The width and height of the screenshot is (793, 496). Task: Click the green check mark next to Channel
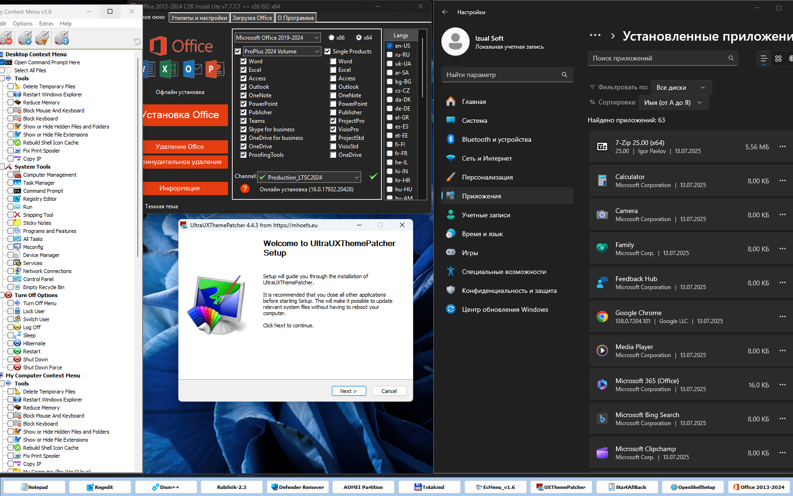(x=373, y=176)
